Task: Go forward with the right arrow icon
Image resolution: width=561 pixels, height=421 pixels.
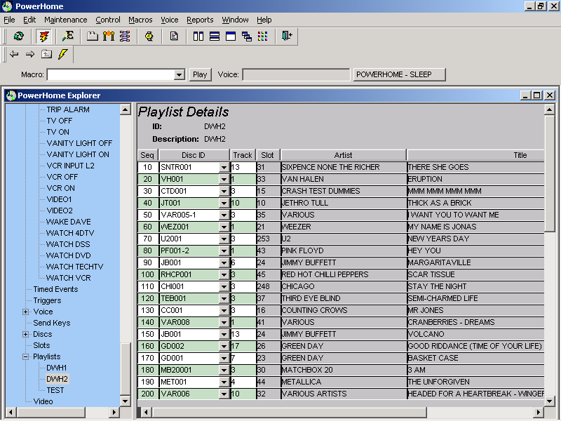Action: coord(30,54)
